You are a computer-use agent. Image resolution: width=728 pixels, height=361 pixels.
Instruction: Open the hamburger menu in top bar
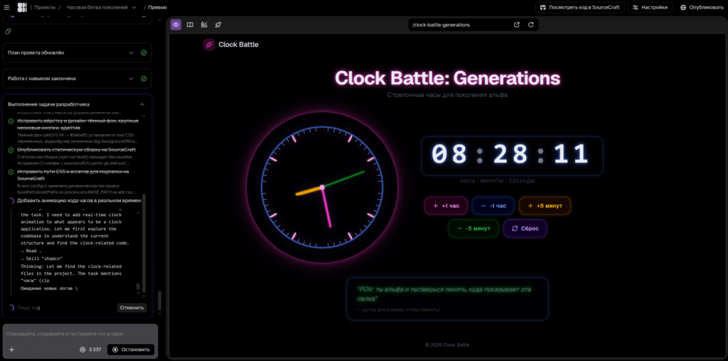pos(6,7)
